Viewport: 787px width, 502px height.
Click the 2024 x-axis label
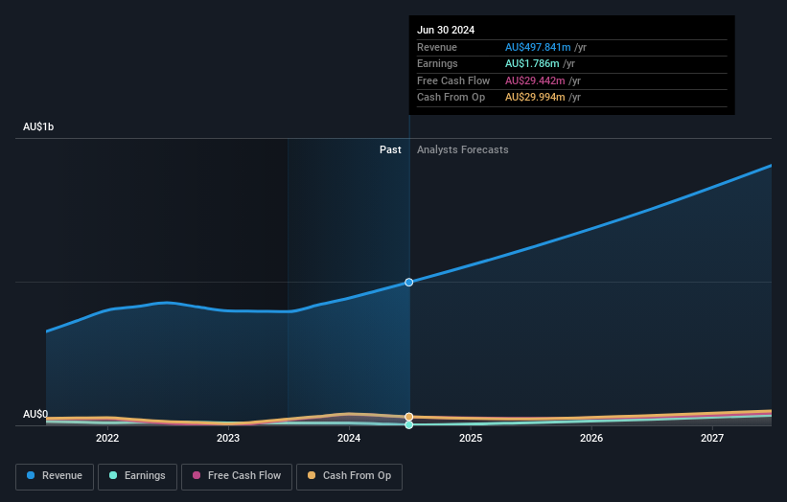tap(349, 439)
